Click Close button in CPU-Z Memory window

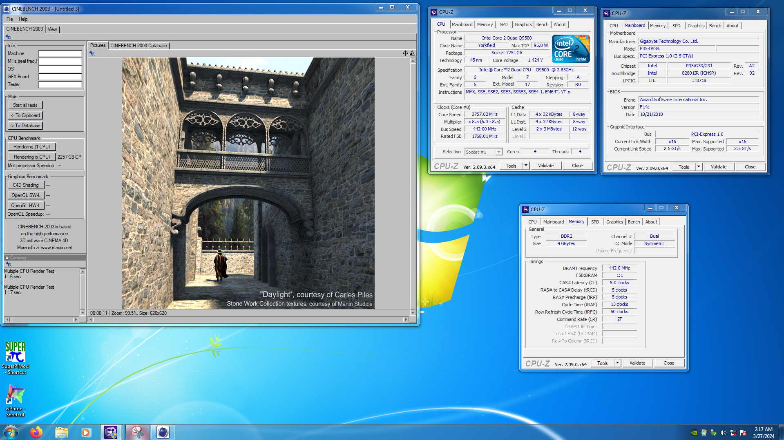point(669,363)
